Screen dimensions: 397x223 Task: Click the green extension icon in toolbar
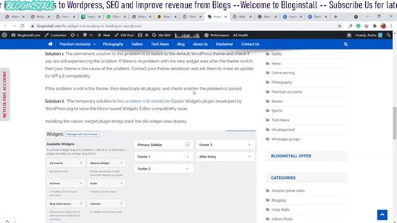[359, 26]
